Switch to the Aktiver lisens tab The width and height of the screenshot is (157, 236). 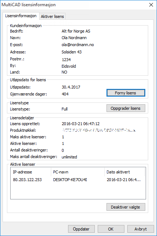point(52,16)
